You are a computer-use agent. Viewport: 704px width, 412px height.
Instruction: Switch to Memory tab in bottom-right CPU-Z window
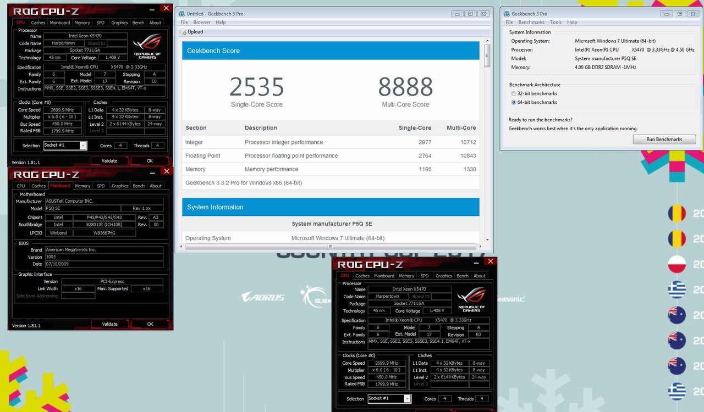click(x=406, y=276)
